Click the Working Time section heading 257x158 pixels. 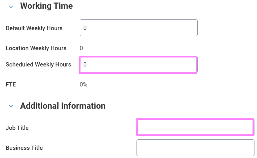[x=46, y=6]
